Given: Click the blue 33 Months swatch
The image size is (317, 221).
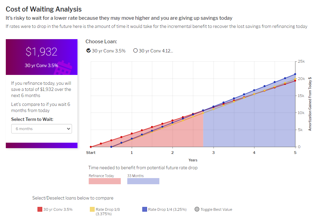Looking at the screenshot, I should click(x=143, y=181).
